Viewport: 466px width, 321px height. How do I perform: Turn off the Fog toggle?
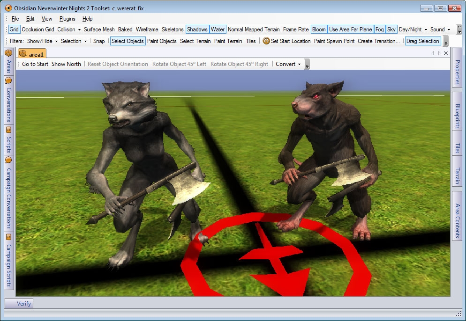point(379,29)
